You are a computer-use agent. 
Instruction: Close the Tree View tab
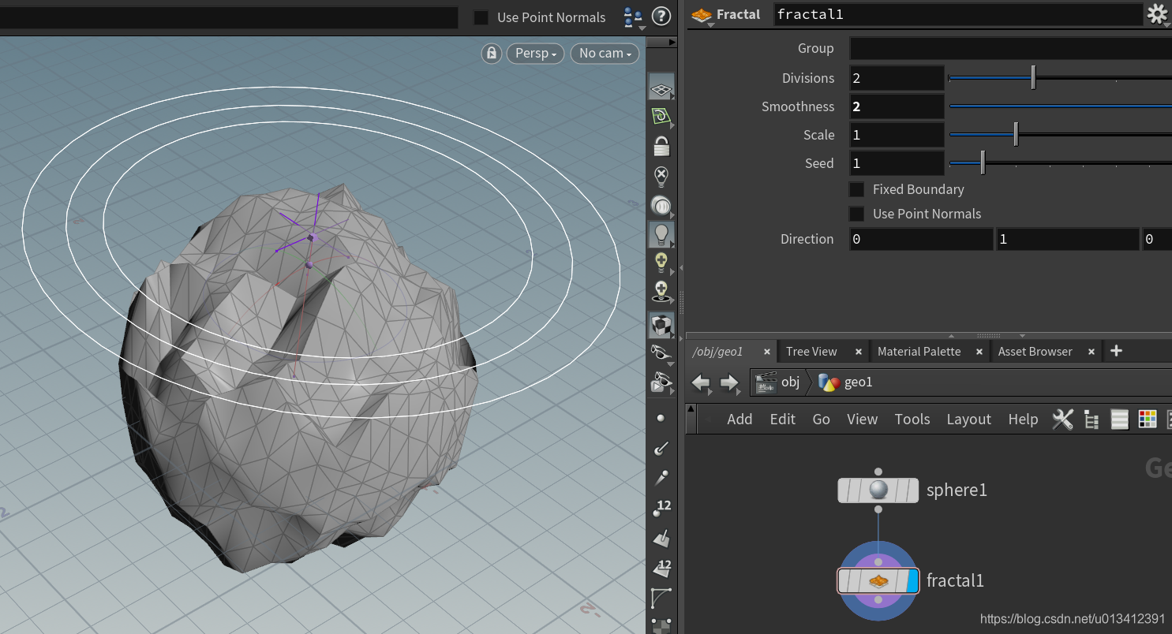click(858, 352)
